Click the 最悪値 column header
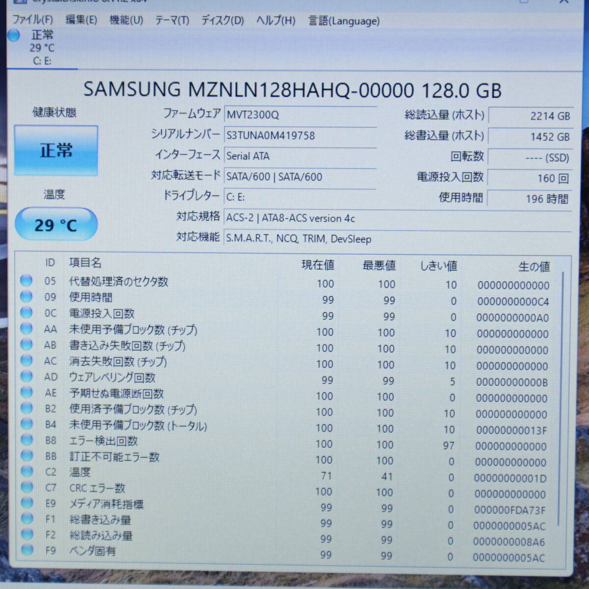This screenshot has height=589, width=589. (x=379, y=266)
